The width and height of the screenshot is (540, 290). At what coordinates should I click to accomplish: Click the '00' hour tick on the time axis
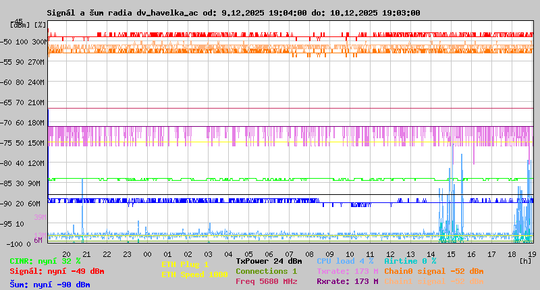pos(147,254)
